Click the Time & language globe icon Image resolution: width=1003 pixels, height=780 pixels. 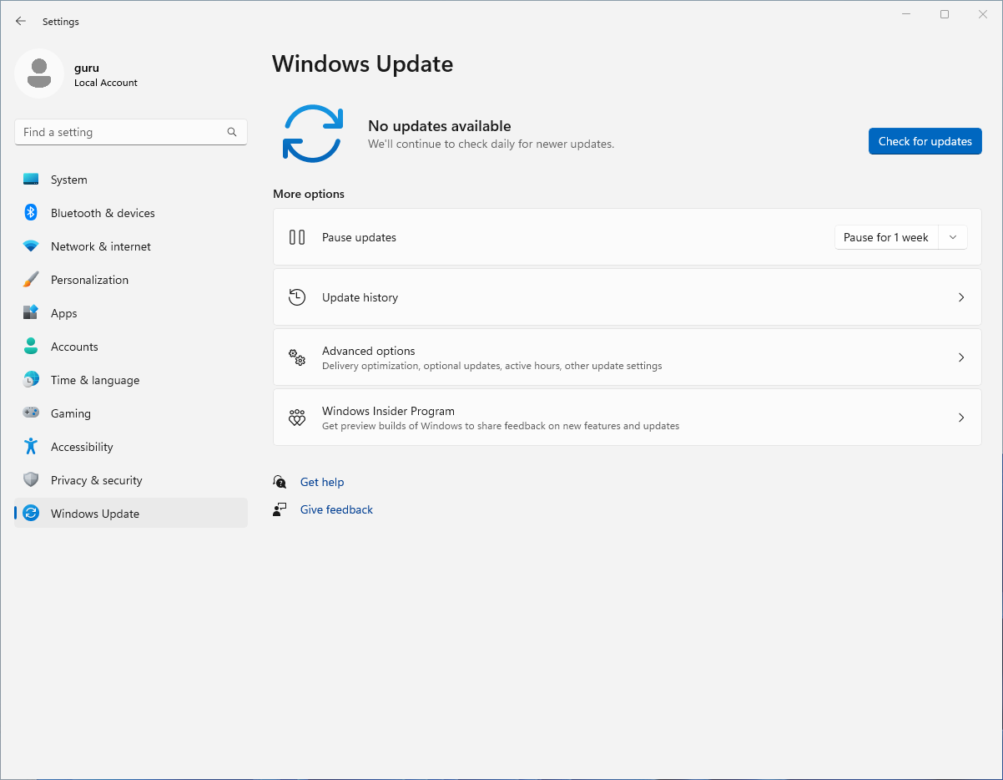click(x=31, y=380)
